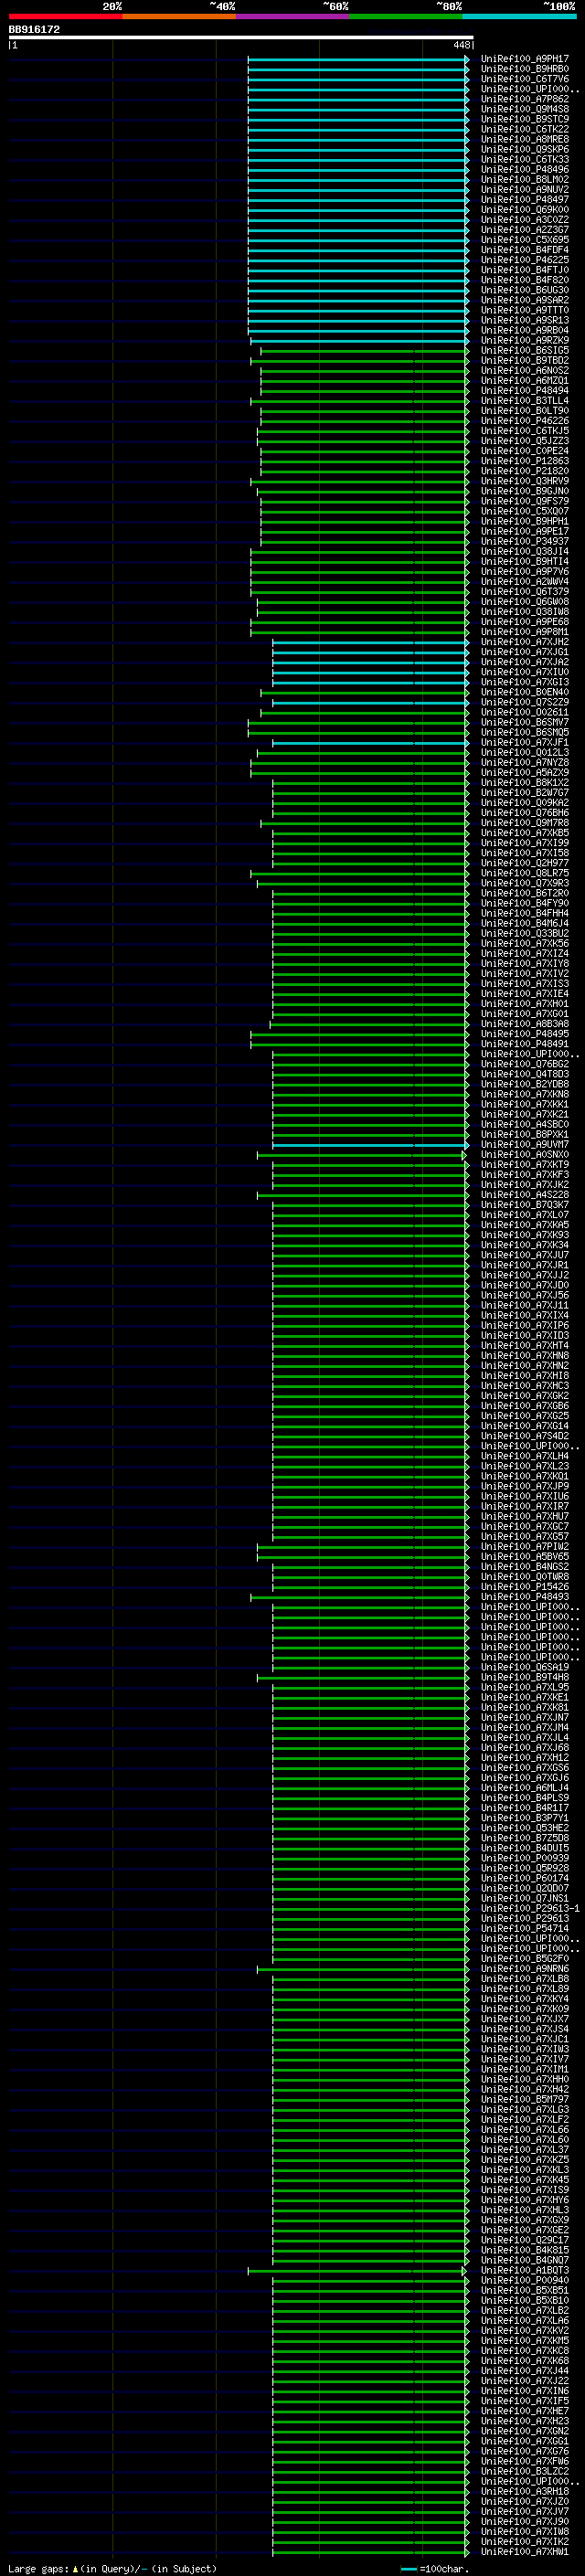Image resolution: width=585 pixels, height=2576 pixels.
Task: Click the UniRef100_A9SR13 label
Action: [x=525, y=320]
